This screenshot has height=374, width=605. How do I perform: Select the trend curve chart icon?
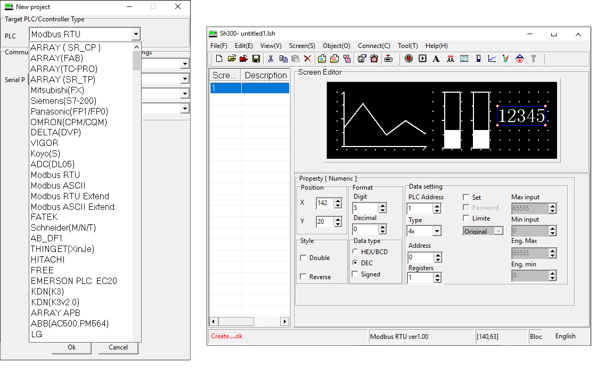pos(492,59)
